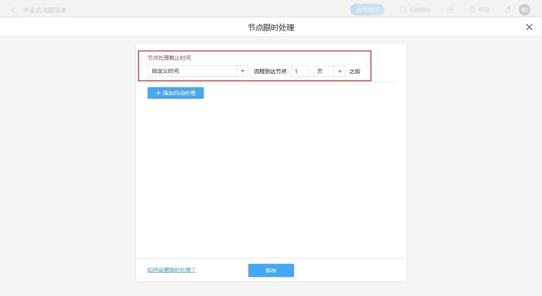The width and height of the screenshot is (542, 296).
Task: Click the 应用访问 button
Action: click(x=367, y=10)
